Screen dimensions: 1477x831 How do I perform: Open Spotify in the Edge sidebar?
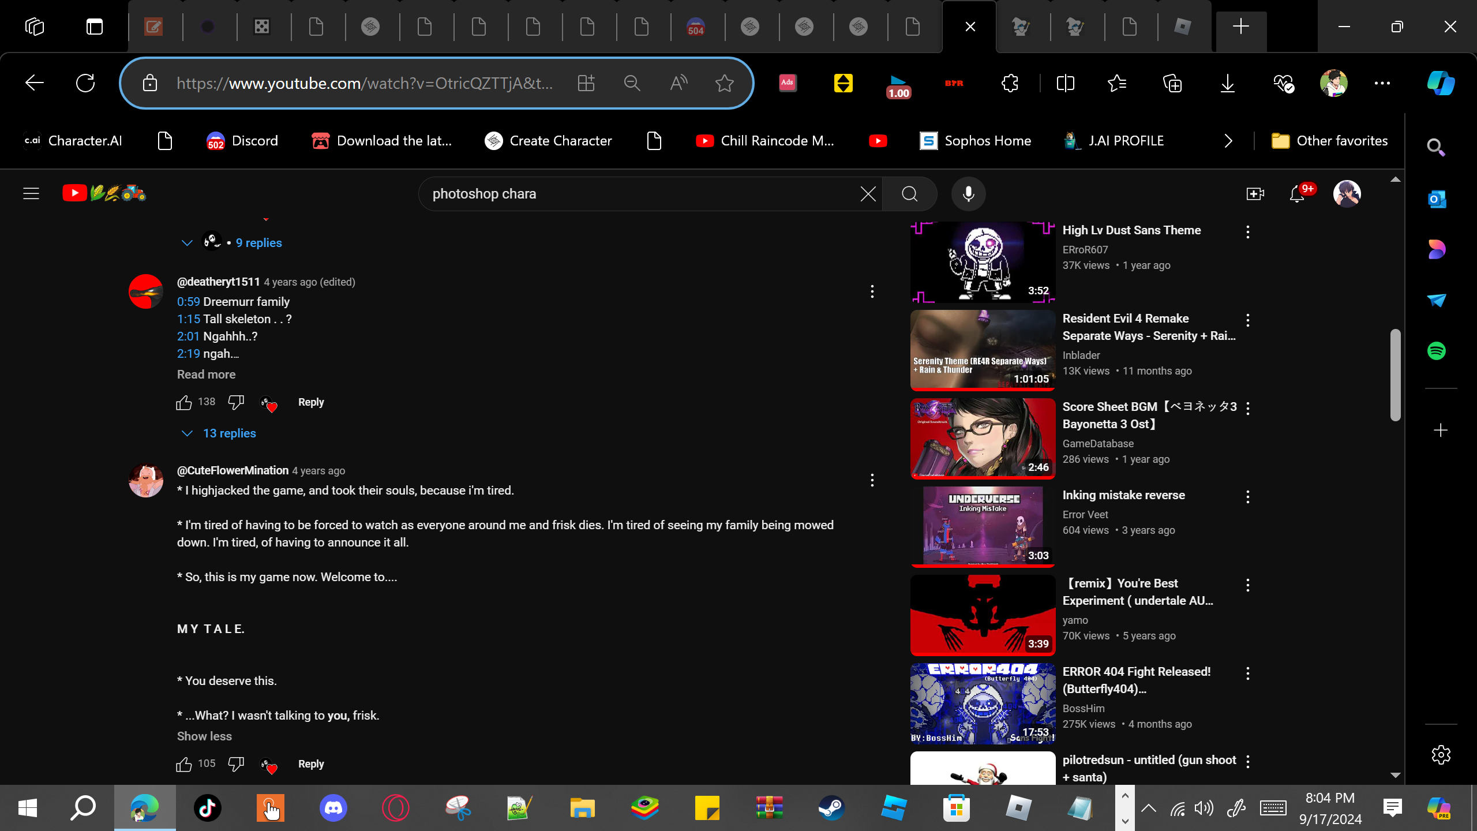pyautogui.click(x=1437, y=351)
